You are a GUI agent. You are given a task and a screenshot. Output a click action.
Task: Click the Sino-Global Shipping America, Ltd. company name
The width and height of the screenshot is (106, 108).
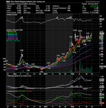point(23,2)
